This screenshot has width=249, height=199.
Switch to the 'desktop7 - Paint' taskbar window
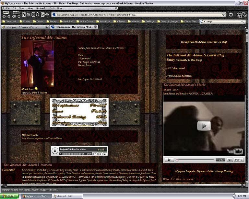tap(67, 196)
